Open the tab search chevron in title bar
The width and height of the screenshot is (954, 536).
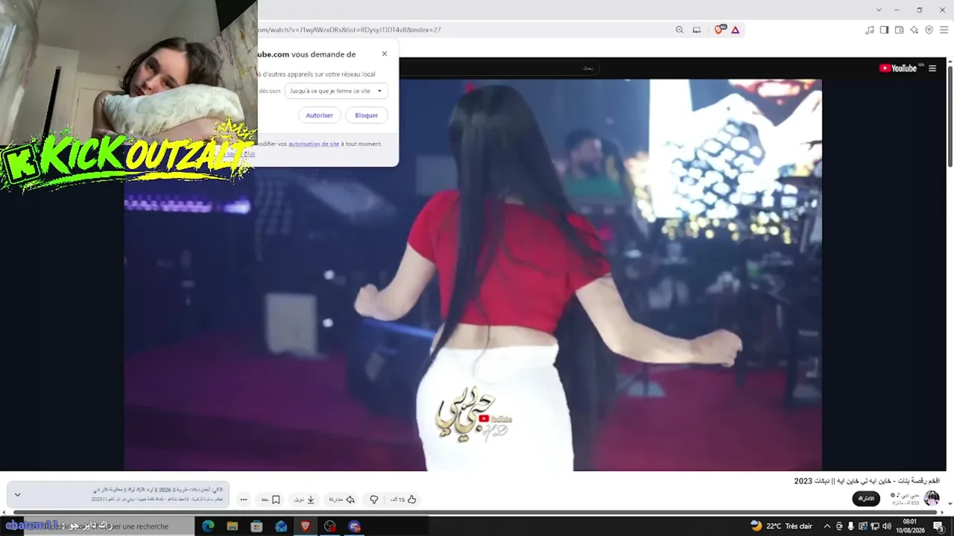879,10
